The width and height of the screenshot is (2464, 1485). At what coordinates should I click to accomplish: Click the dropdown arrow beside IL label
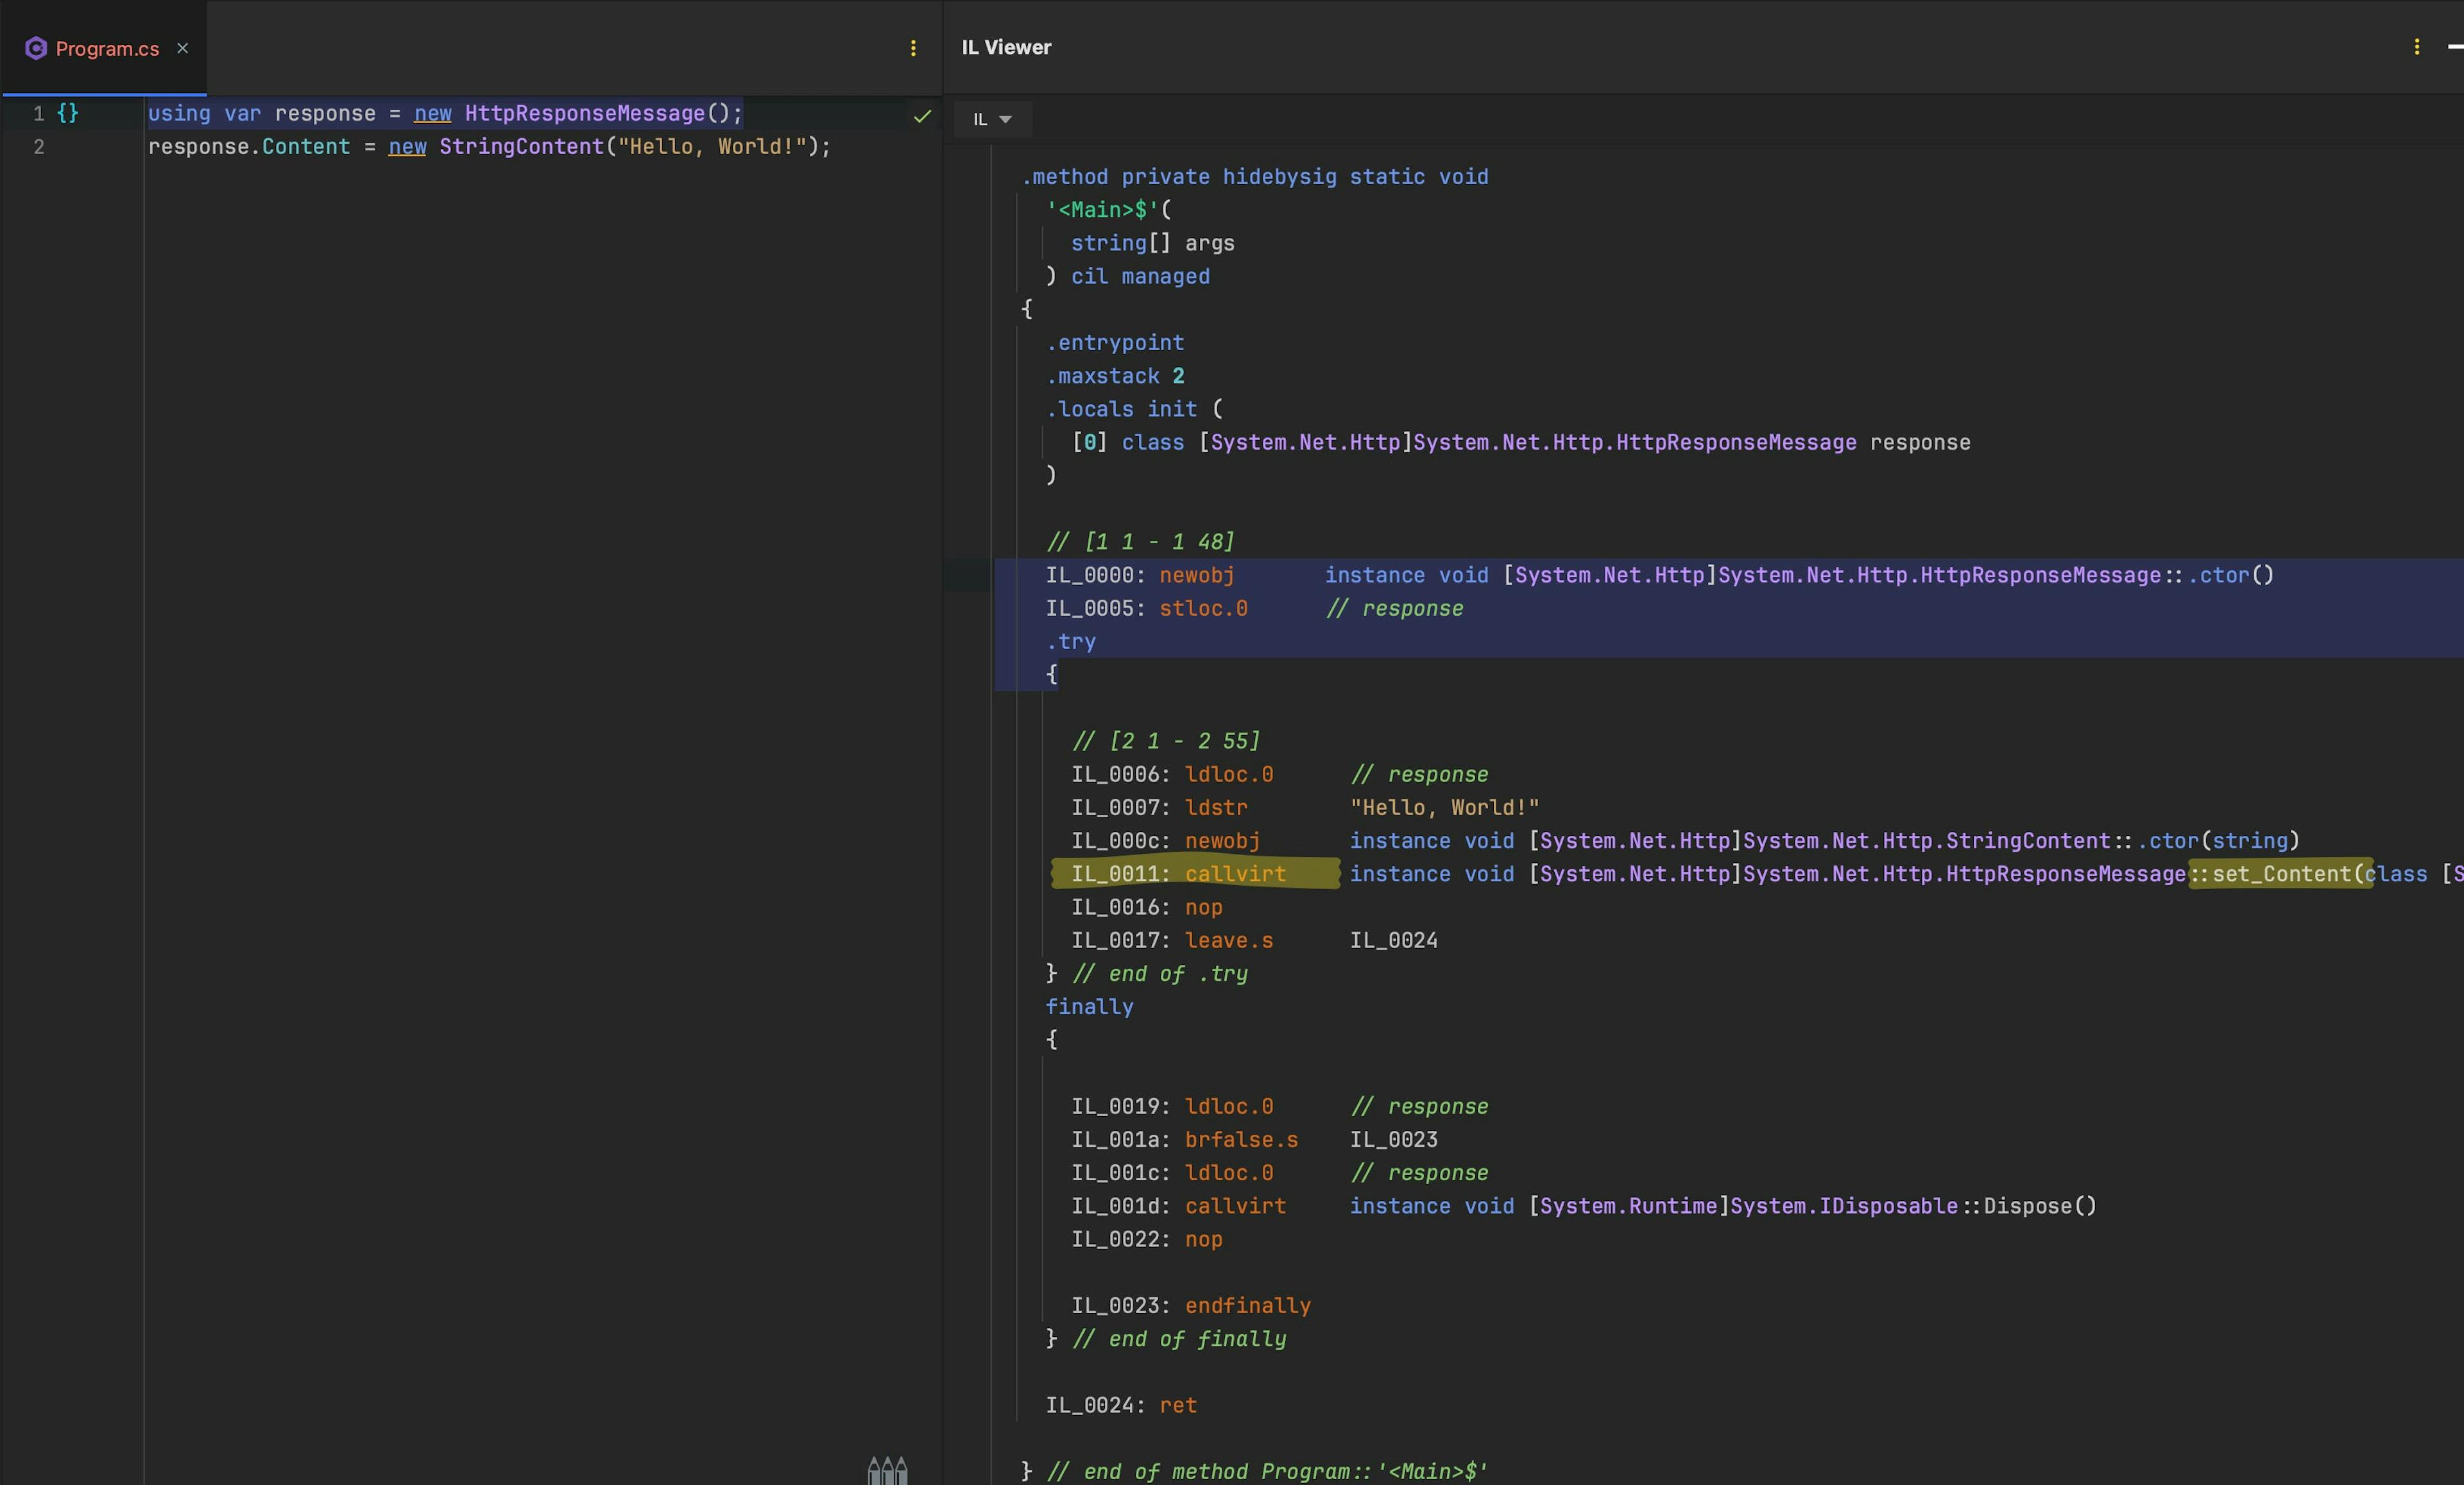point(1006,120)
